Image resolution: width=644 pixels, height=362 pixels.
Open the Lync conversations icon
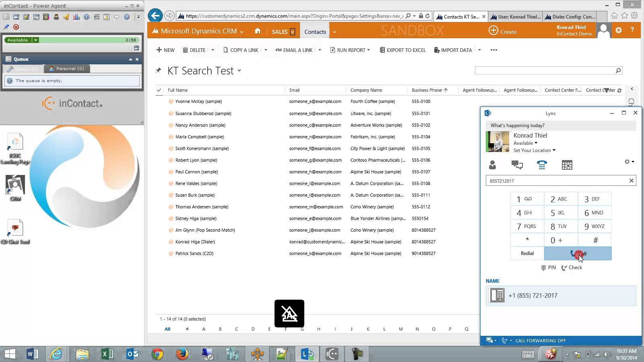(517, 165)
